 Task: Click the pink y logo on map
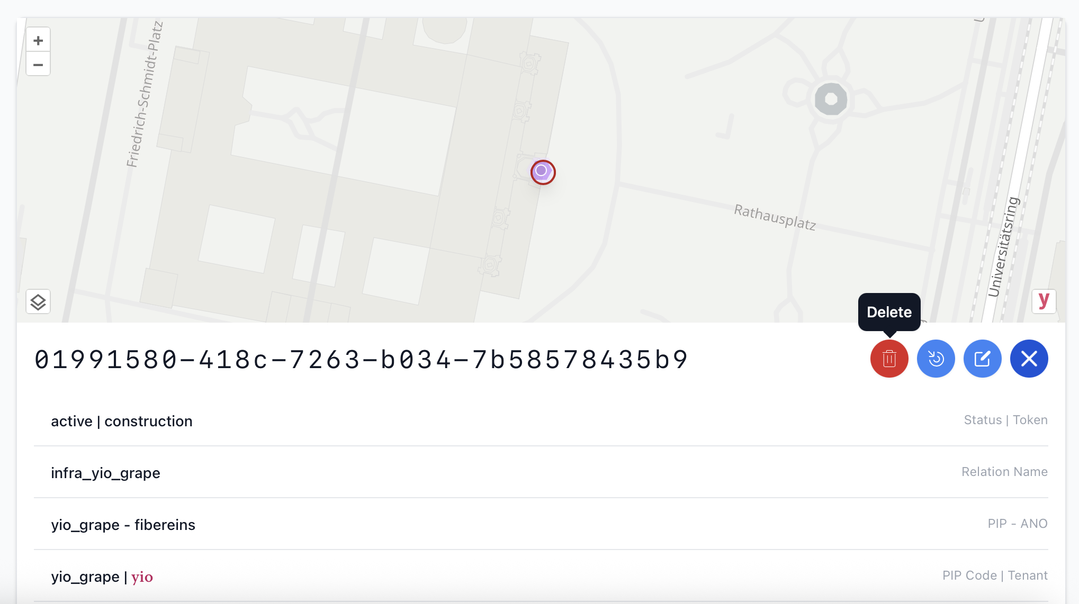point(1044,301)
